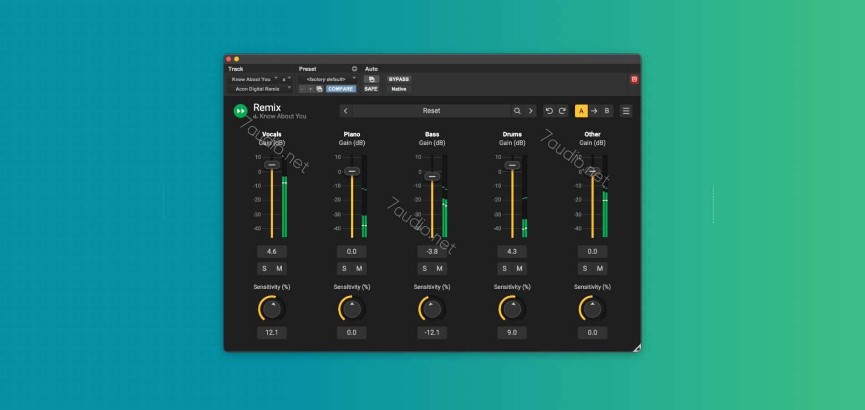The width and height of the screenshot is (865, 410).
Task: Solo the Bass stem
Action: pos(424,268)
